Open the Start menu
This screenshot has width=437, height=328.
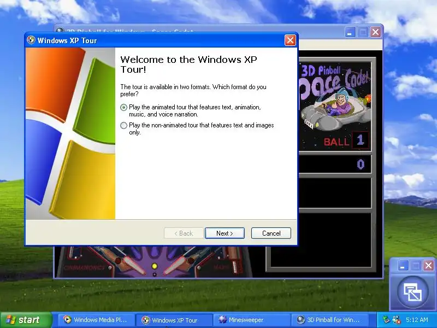(26, 320)
